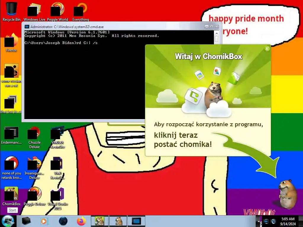Viewport: 303px width, 227px height.
Task: Select the "that but its c#" desktop icon
Action: [x=11, y=104]
